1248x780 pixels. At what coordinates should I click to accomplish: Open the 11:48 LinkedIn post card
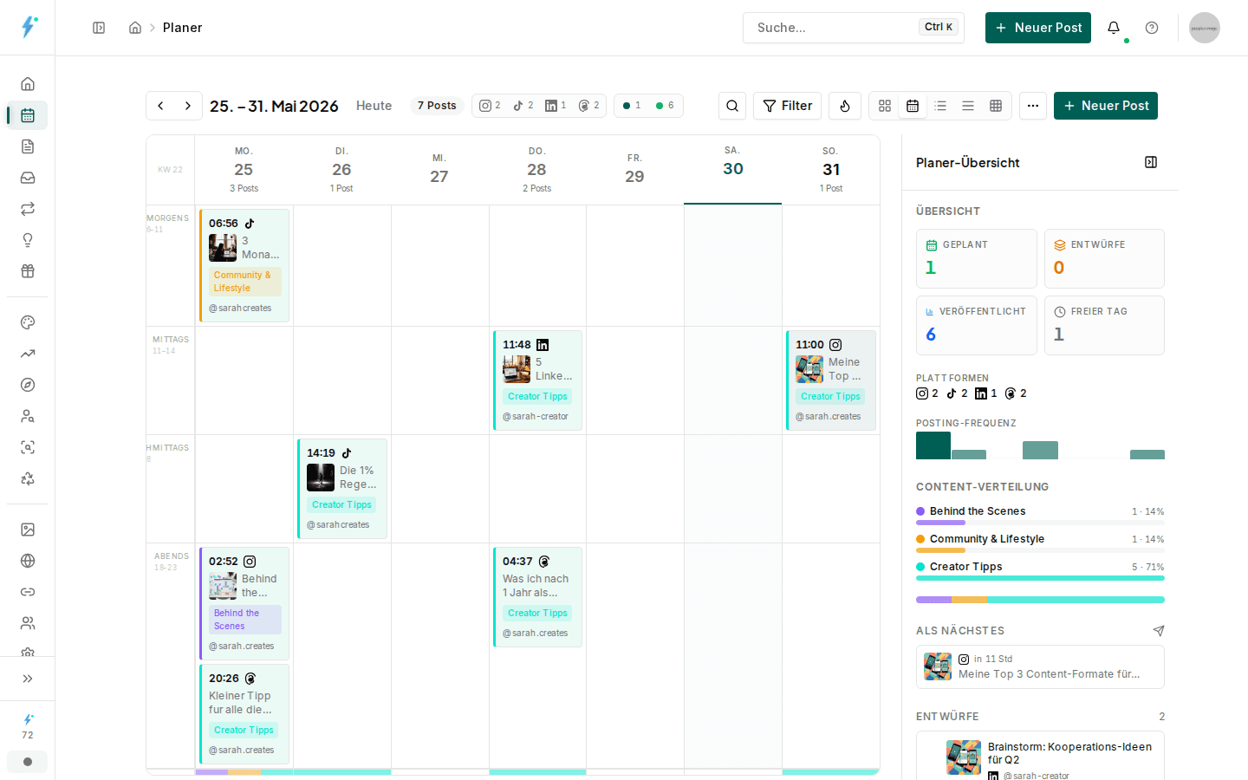click(x=537, y=380)
